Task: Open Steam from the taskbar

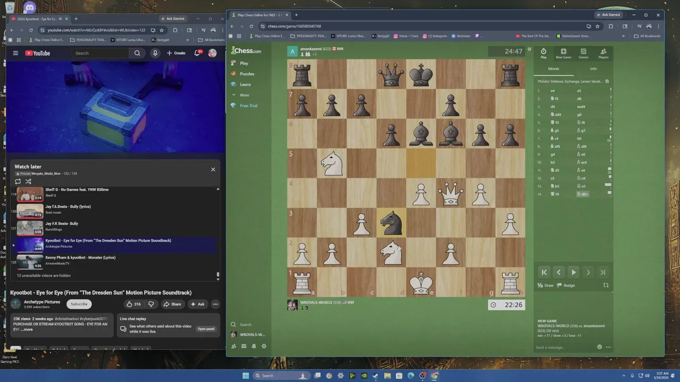Action: (x=376, y=376)
